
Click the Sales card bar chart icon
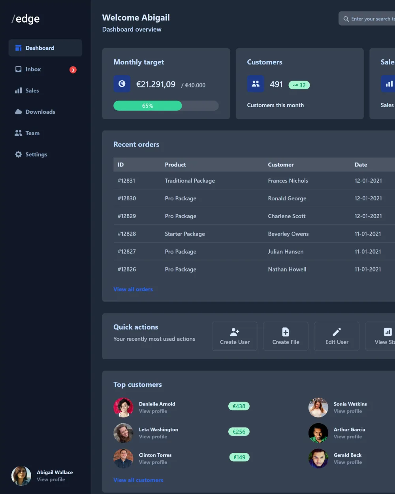click(x=389, y=84)
